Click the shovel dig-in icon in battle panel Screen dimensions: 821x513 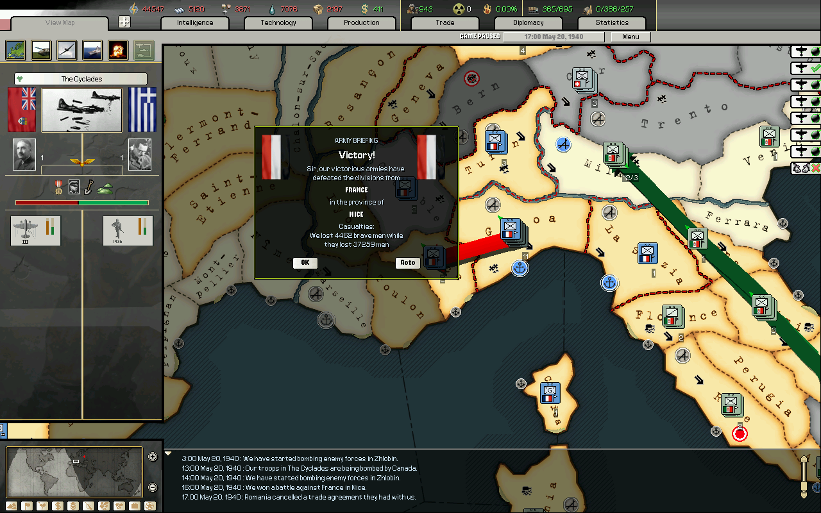pos(89,187)
